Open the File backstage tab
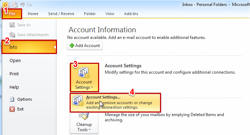The width and height of the screenshot is (250, 135). click(12, 14)
